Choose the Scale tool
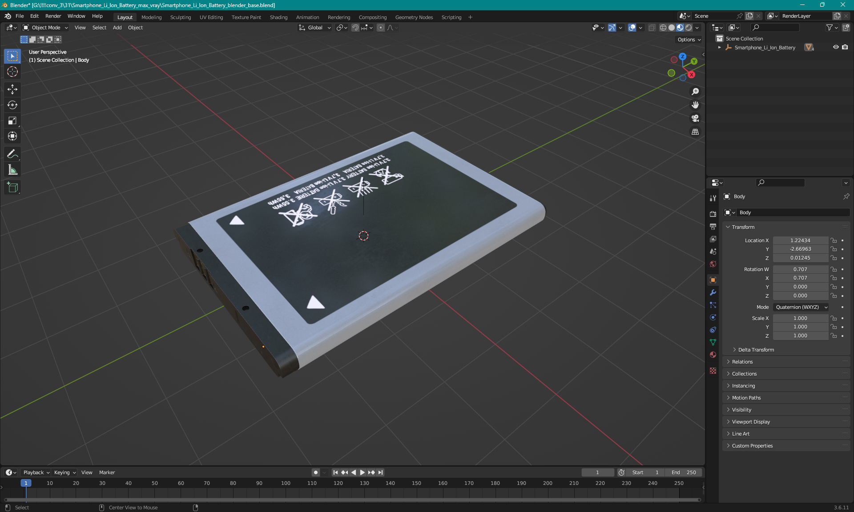Viewport: 854px width, 512px height. pyautogui.click(x=12, y=120)
